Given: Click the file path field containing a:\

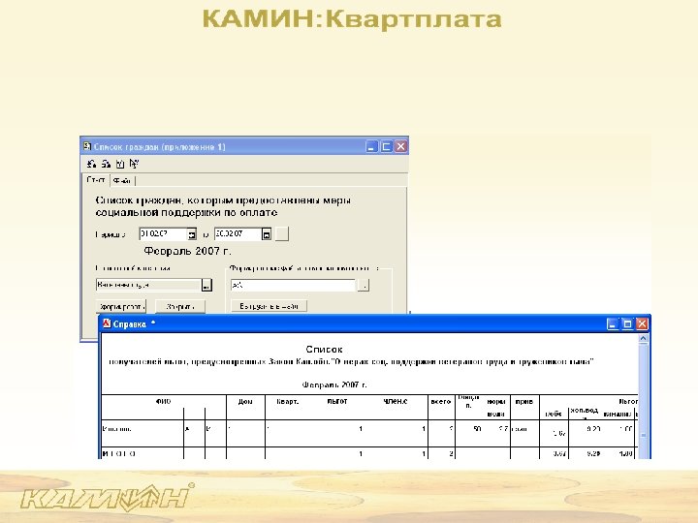Looking at the screenshot, I should tap(294, 285).
